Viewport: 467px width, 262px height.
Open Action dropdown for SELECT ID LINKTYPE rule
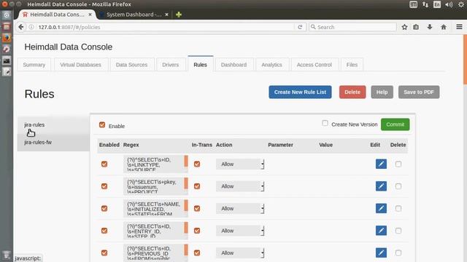[240, 164]
